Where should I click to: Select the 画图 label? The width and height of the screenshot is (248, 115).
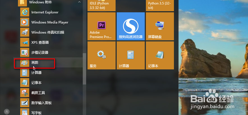(x=35, y=62)
